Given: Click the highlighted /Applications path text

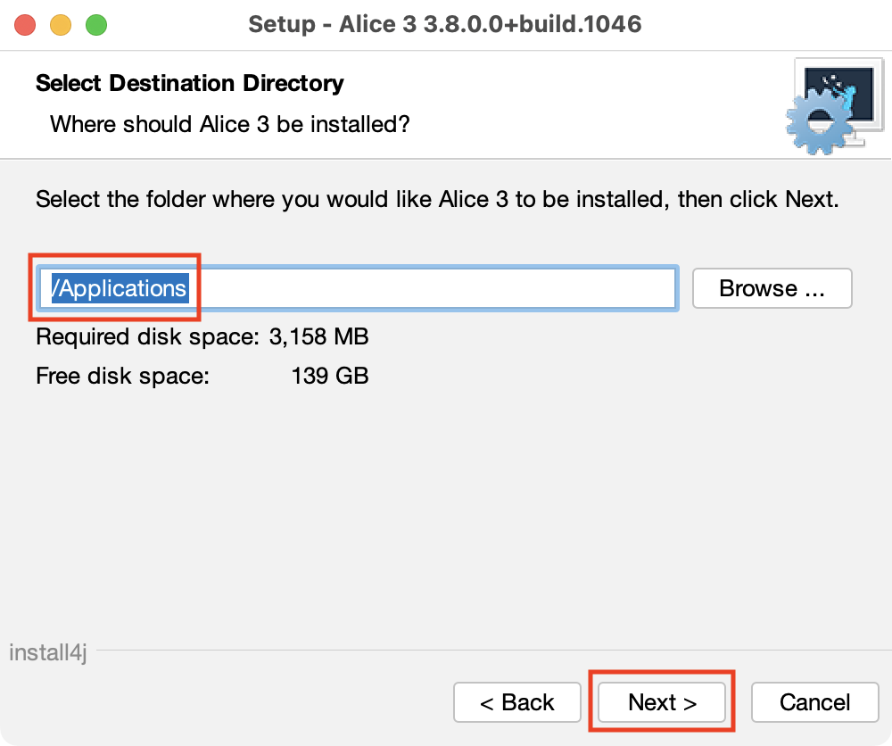Looking at the screenshot, I should tap(120, 288).
